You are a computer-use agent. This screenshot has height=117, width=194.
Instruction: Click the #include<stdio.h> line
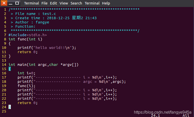[x=28, y=35]
